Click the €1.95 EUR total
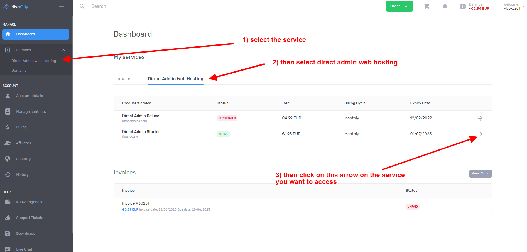 291,134
